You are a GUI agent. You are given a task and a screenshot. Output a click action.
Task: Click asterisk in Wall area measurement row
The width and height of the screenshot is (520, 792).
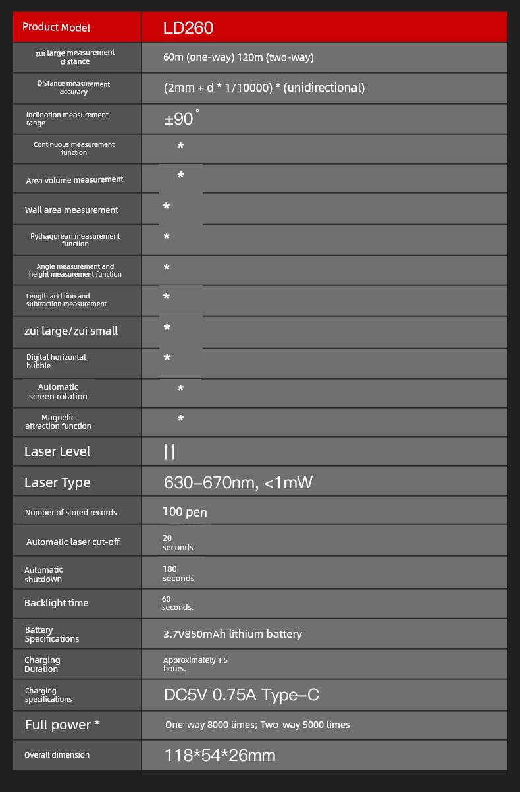(167, 207)
